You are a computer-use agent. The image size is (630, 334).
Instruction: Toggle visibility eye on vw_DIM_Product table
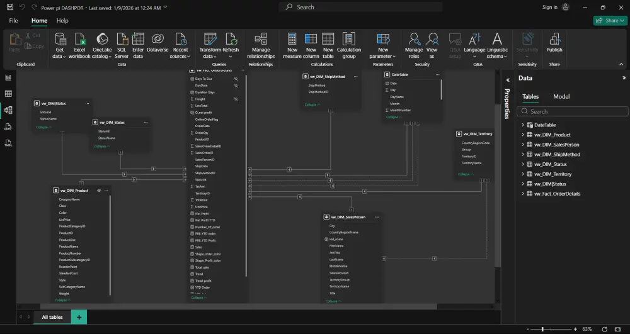[x=99, y=190]
